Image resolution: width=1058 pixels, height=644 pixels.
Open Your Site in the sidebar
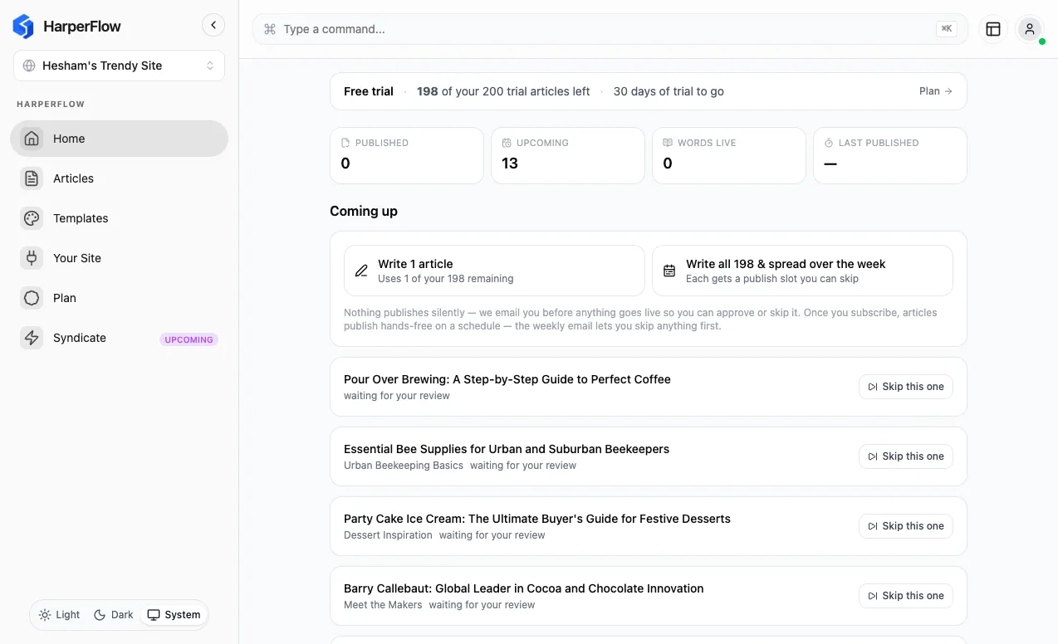(x=119, y=258)
